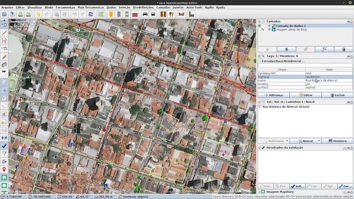Open the Selecionar dropdown arrow
The height and width of the screenshot is (199, 354).
click(x=287, y=141)
